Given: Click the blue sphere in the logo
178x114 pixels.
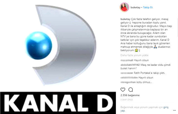Looking at the screenshot, I should click(39, 45).
